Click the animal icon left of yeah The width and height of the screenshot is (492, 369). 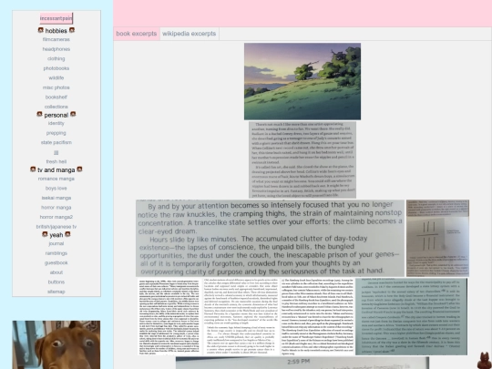coord(45,234)
